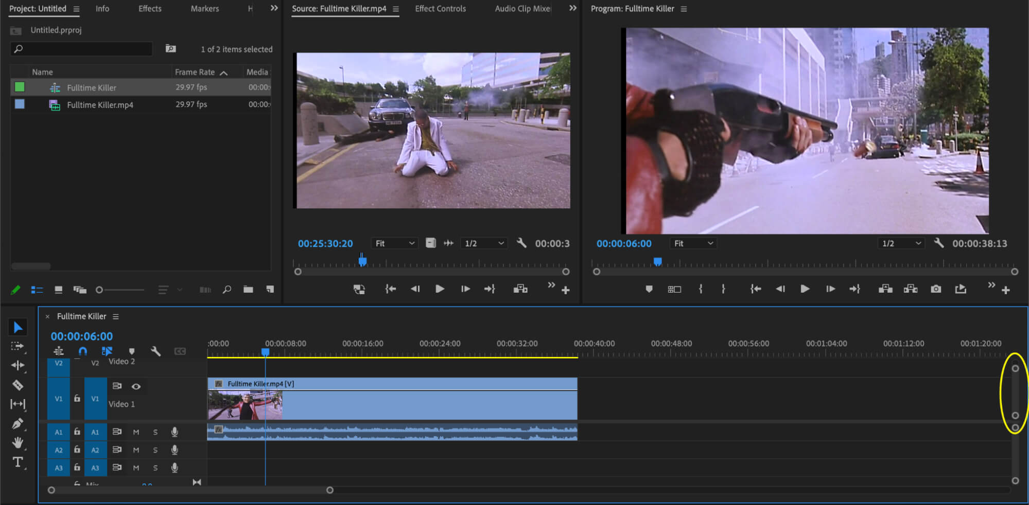Click Extract button in Program monitor
The width and height of the screenshot is (1029, 505).
click(911, 289)
